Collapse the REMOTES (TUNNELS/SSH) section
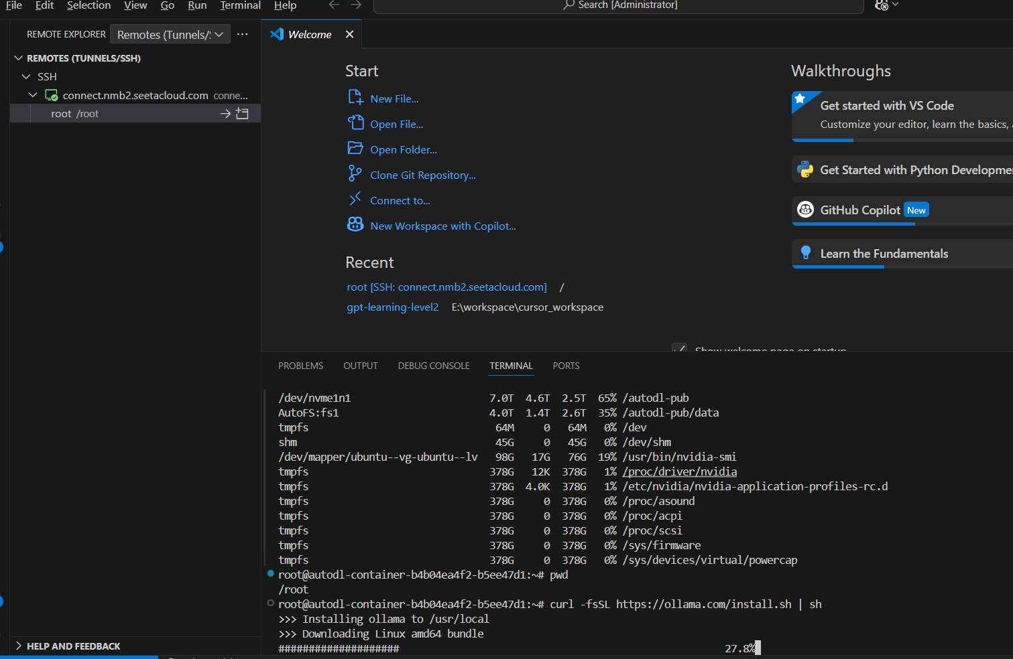1013x659 pixels. coord(19,58)
